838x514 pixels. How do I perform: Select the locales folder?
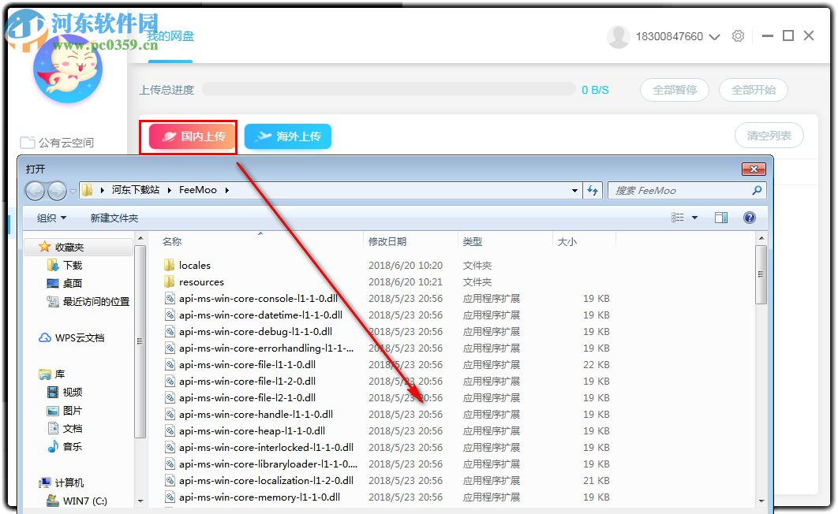point(187,265)
